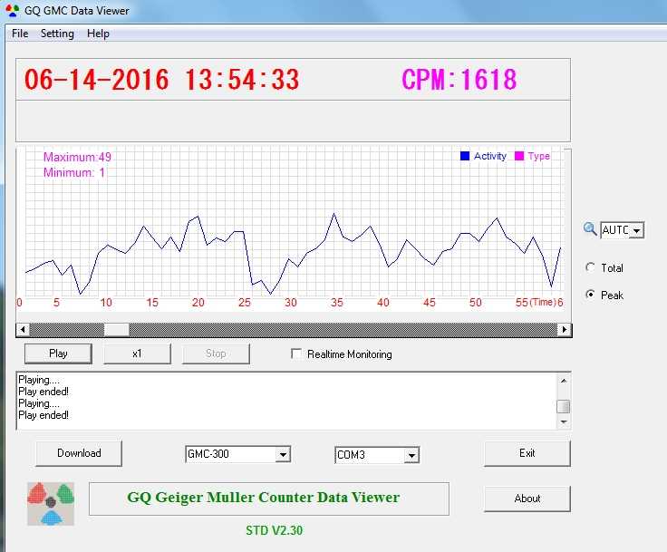Open the COM3 port dropdown
667x552 pixels.
click(411, 455)
